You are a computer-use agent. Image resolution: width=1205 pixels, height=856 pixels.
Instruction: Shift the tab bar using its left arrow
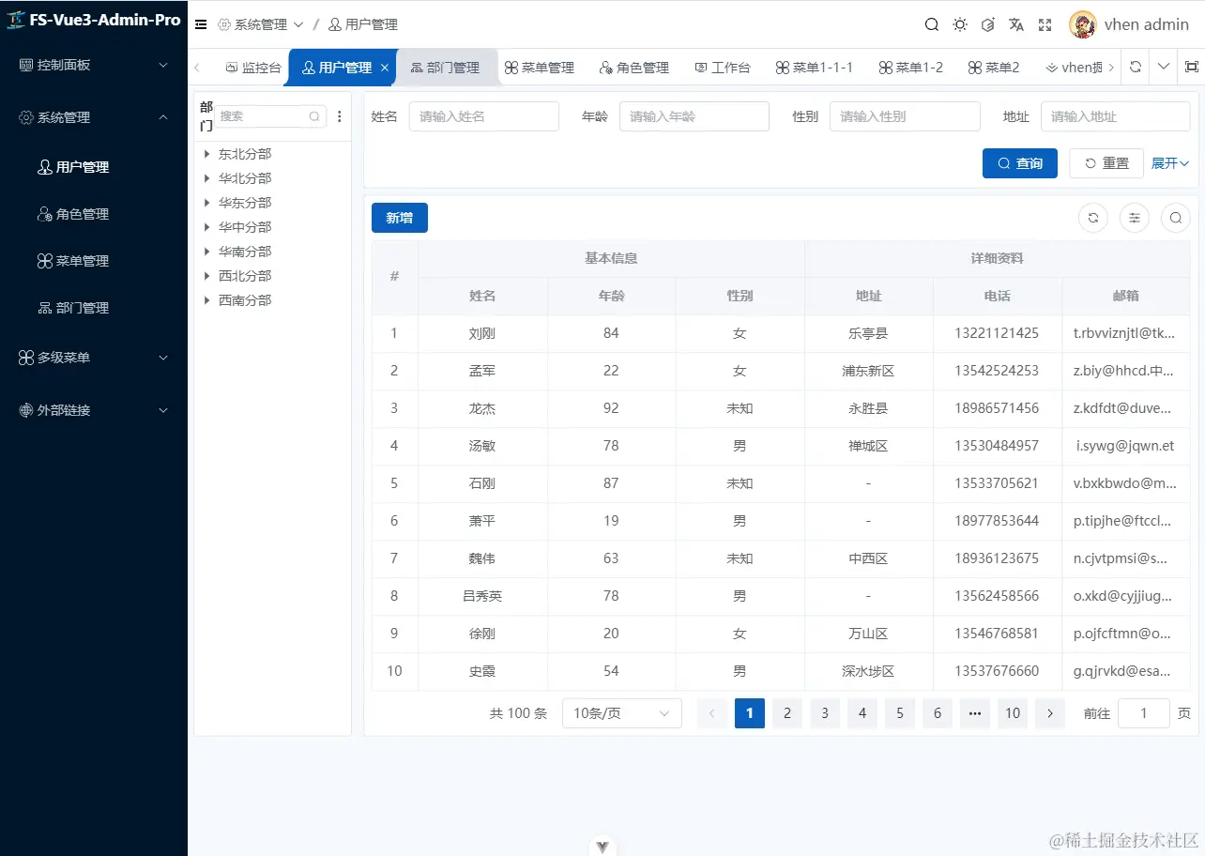click(197, 68)
